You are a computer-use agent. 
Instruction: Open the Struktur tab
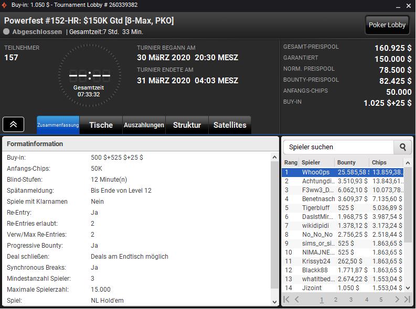[187, 125]
